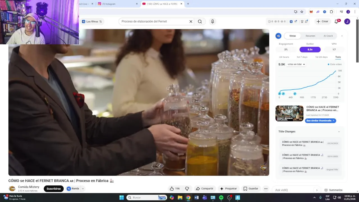This screenshot has height=202, width=359.
Task: Click the first marker on the views chart
Action: pos(280,94)
